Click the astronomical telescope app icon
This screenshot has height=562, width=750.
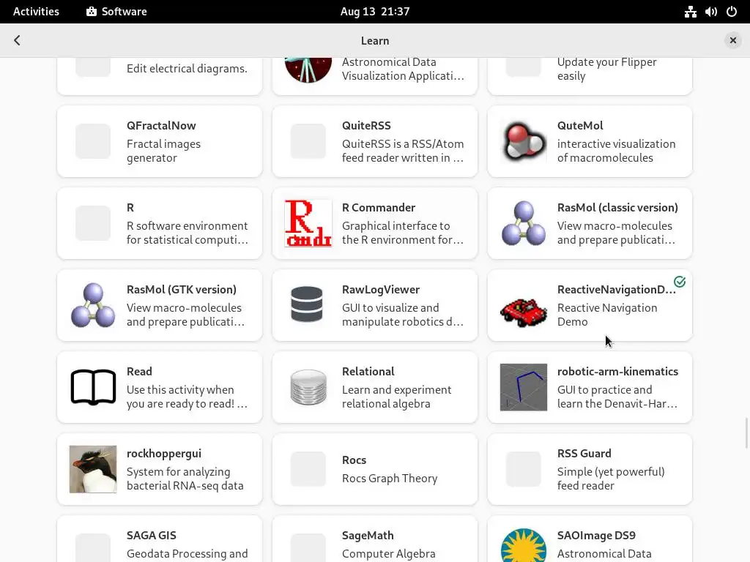pyautogui.click(x=308, y=70)
